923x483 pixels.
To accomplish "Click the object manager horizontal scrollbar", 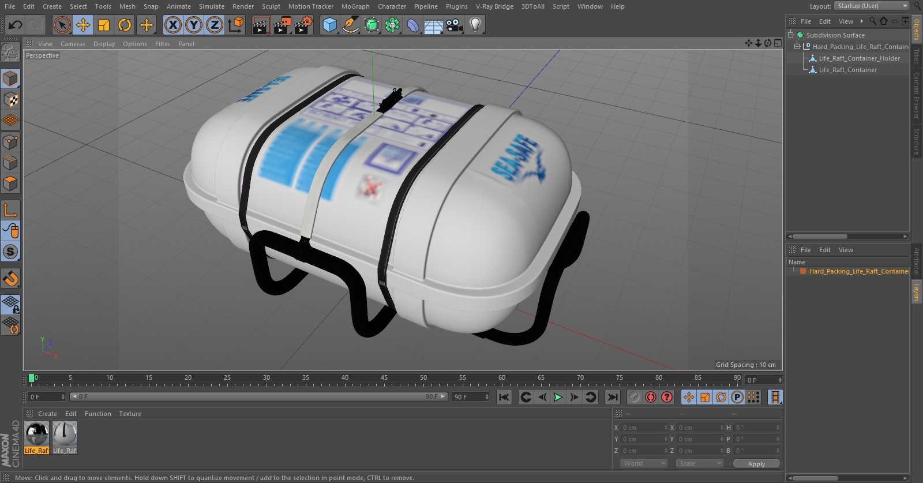I will pyautogui.click(x=819, y=237).
